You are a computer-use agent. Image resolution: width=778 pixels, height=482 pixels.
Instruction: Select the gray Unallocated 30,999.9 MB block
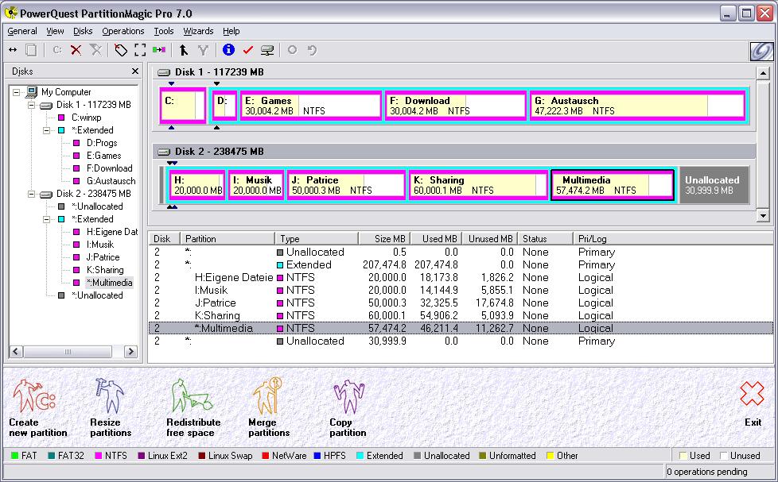[714, 185]
